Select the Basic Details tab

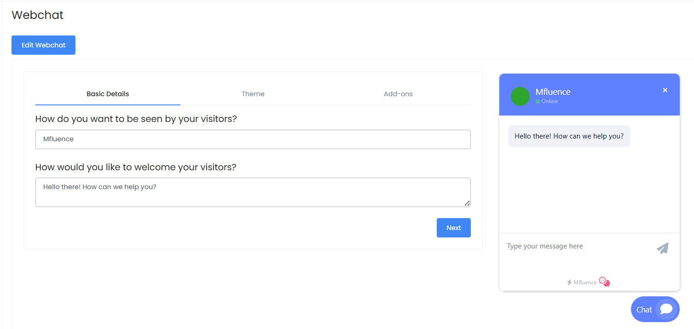coord(108,94)
